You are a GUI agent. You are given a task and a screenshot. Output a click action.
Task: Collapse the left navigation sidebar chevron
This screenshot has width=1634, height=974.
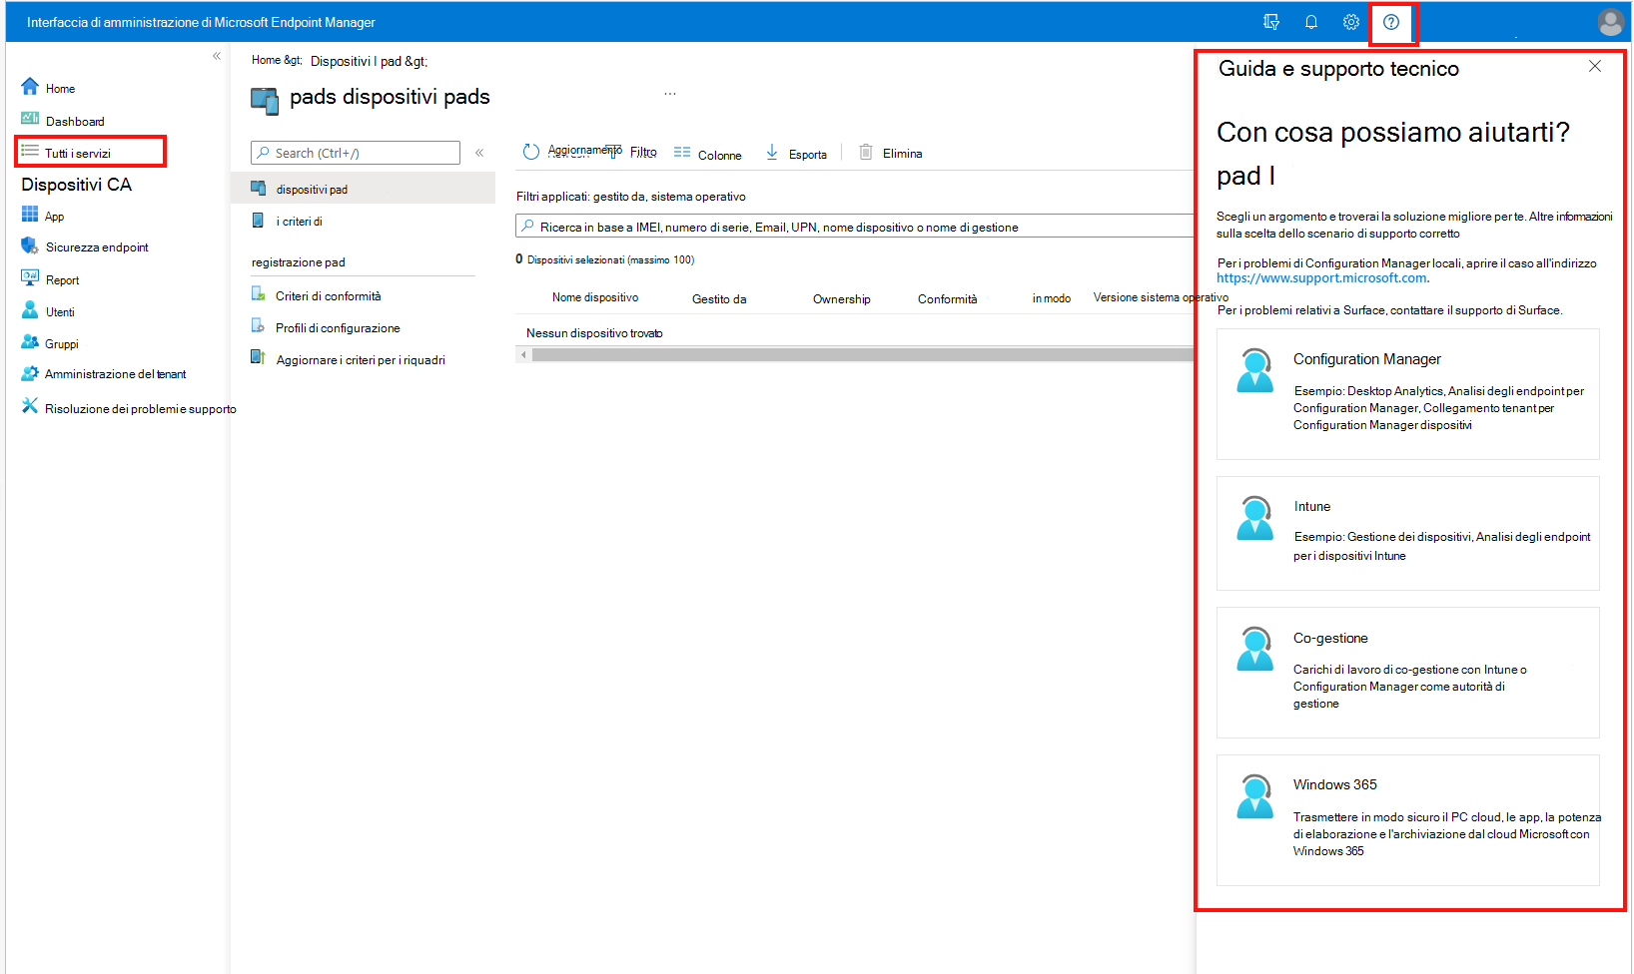(217, 56)
